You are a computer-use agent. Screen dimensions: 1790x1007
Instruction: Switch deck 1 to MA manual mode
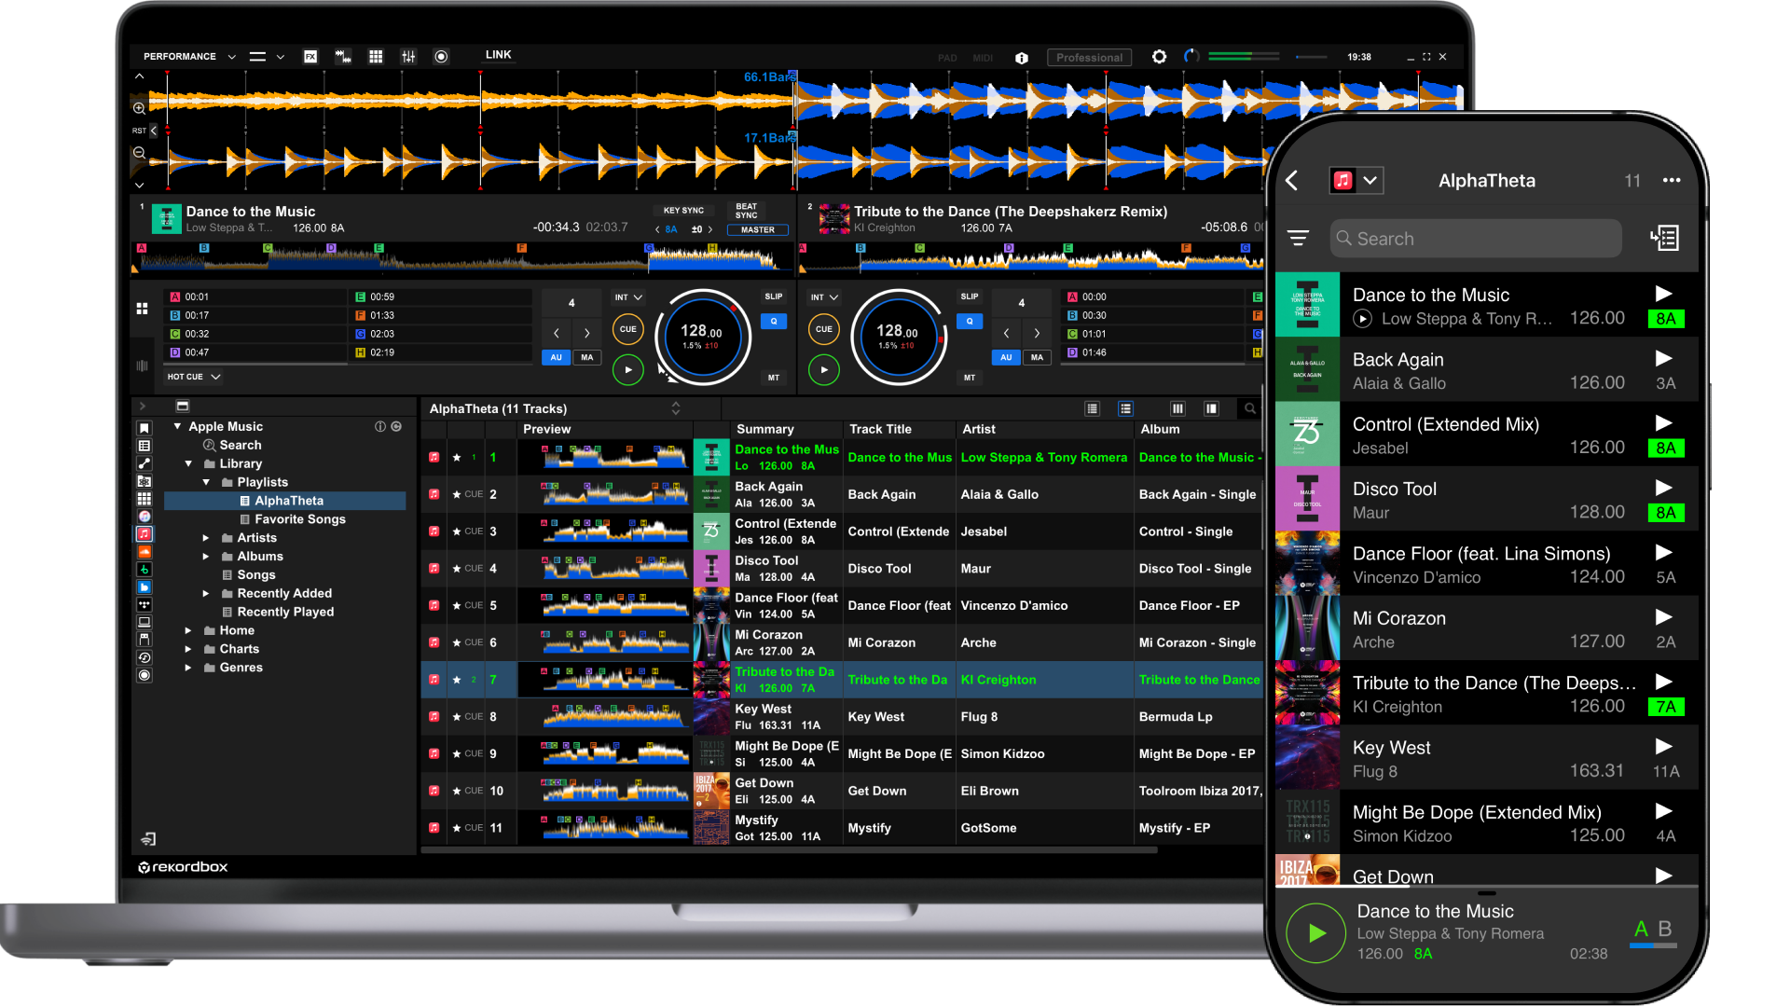pyautogui.click(x=587, y=357)
